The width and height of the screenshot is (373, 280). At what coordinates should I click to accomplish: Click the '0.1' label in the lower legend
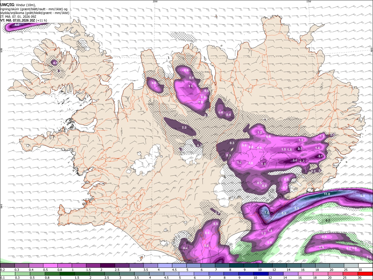2,278
